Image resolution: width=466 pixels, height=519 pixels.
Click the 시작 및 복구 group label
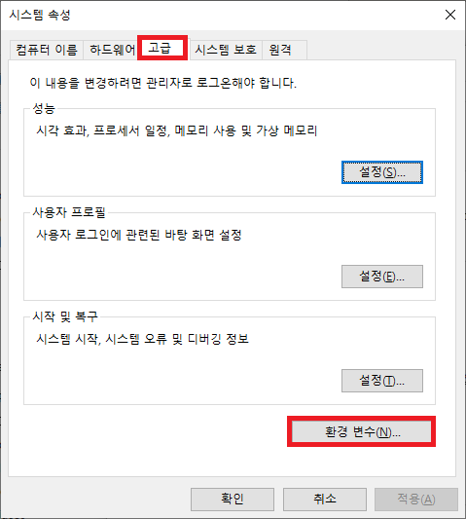65,316
